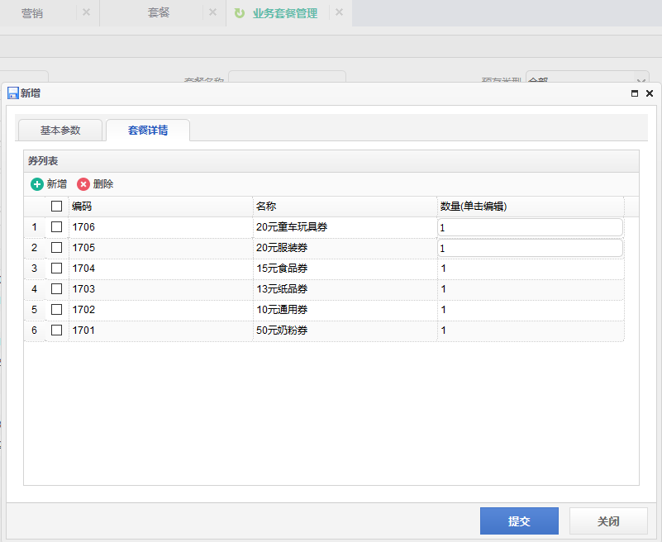
Task: Select the 13元纸品券 name cell
Action: coord(345,289)
